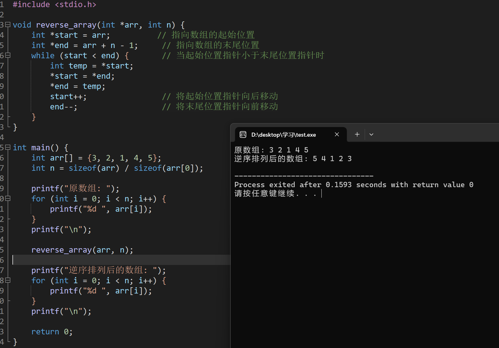Click the #include <stdio.h> line
This screenshot has width=499, height=348.
click(x=55, y=5)
